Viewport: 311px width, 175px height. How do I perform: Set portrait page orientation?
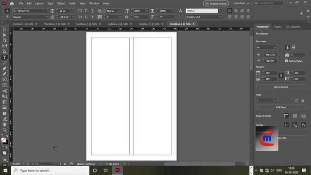pos(287,48)
